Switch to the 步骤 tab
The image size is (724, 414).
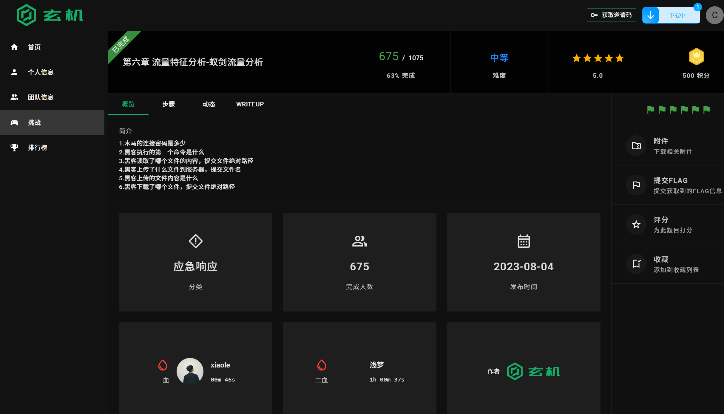click(x=169, y=104)
